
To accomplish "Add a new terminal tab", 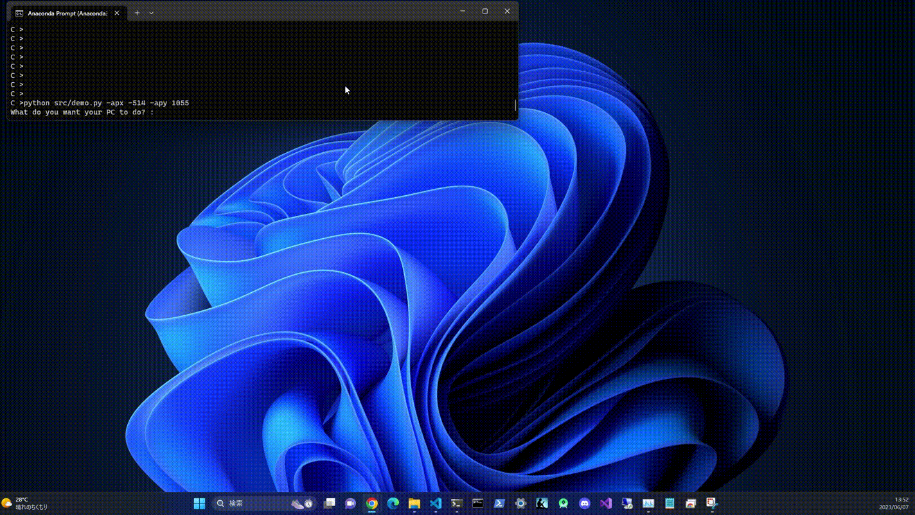I will point(137,13).
